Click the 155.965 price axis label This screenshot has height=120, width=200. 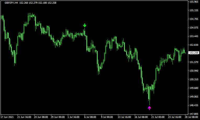(194, 2)
